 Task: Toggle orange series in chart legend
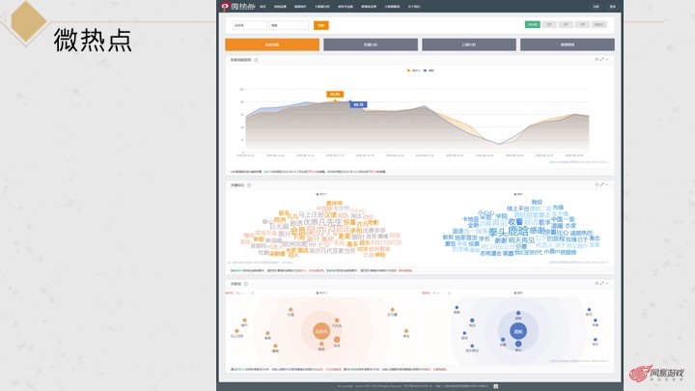(x=412, y=70)
